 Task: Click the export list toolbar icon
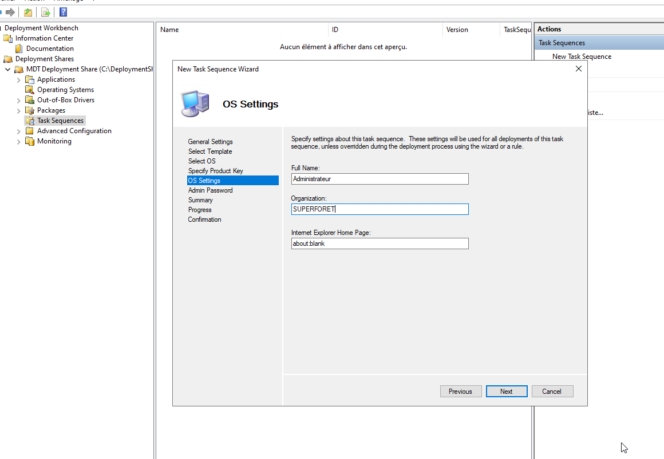point(45,12)
